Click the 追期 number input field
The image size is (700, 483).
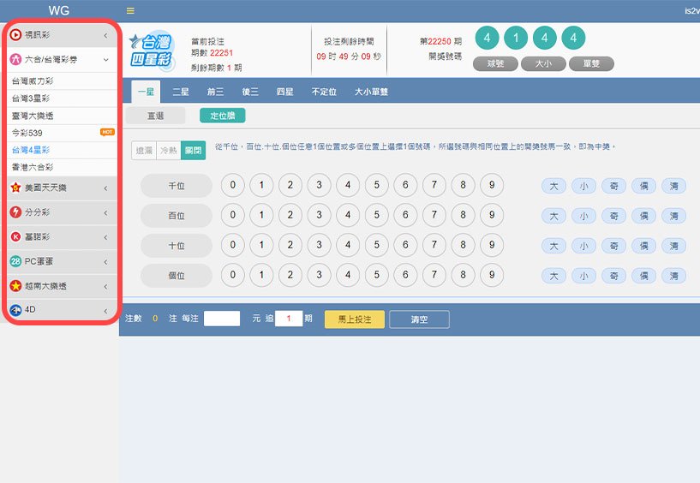pos(289,319)
